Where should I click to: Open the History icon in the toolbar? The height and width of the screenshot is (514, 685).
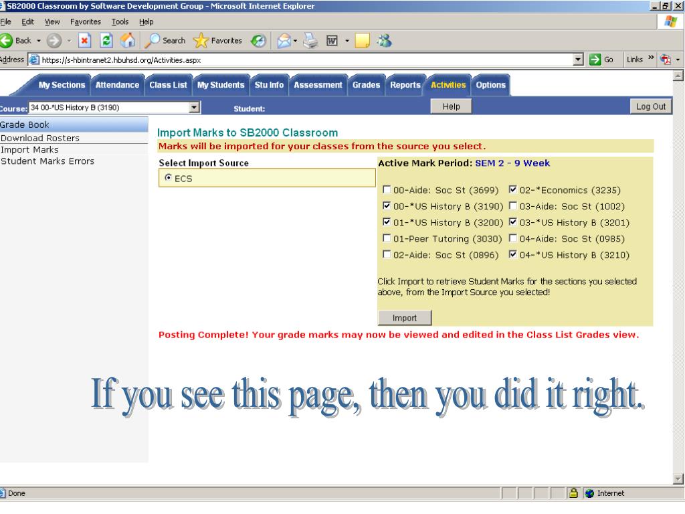(x=258, y=41)
